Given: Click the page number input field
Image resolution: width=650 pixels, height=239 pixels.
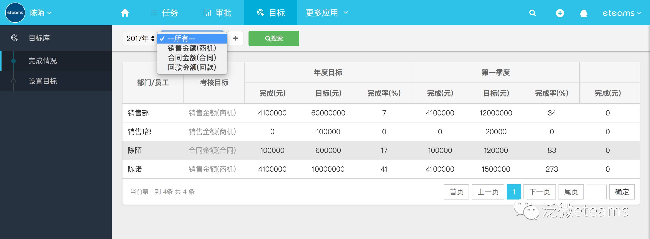Looking at the screenshot, I should [x=597, y=192].
